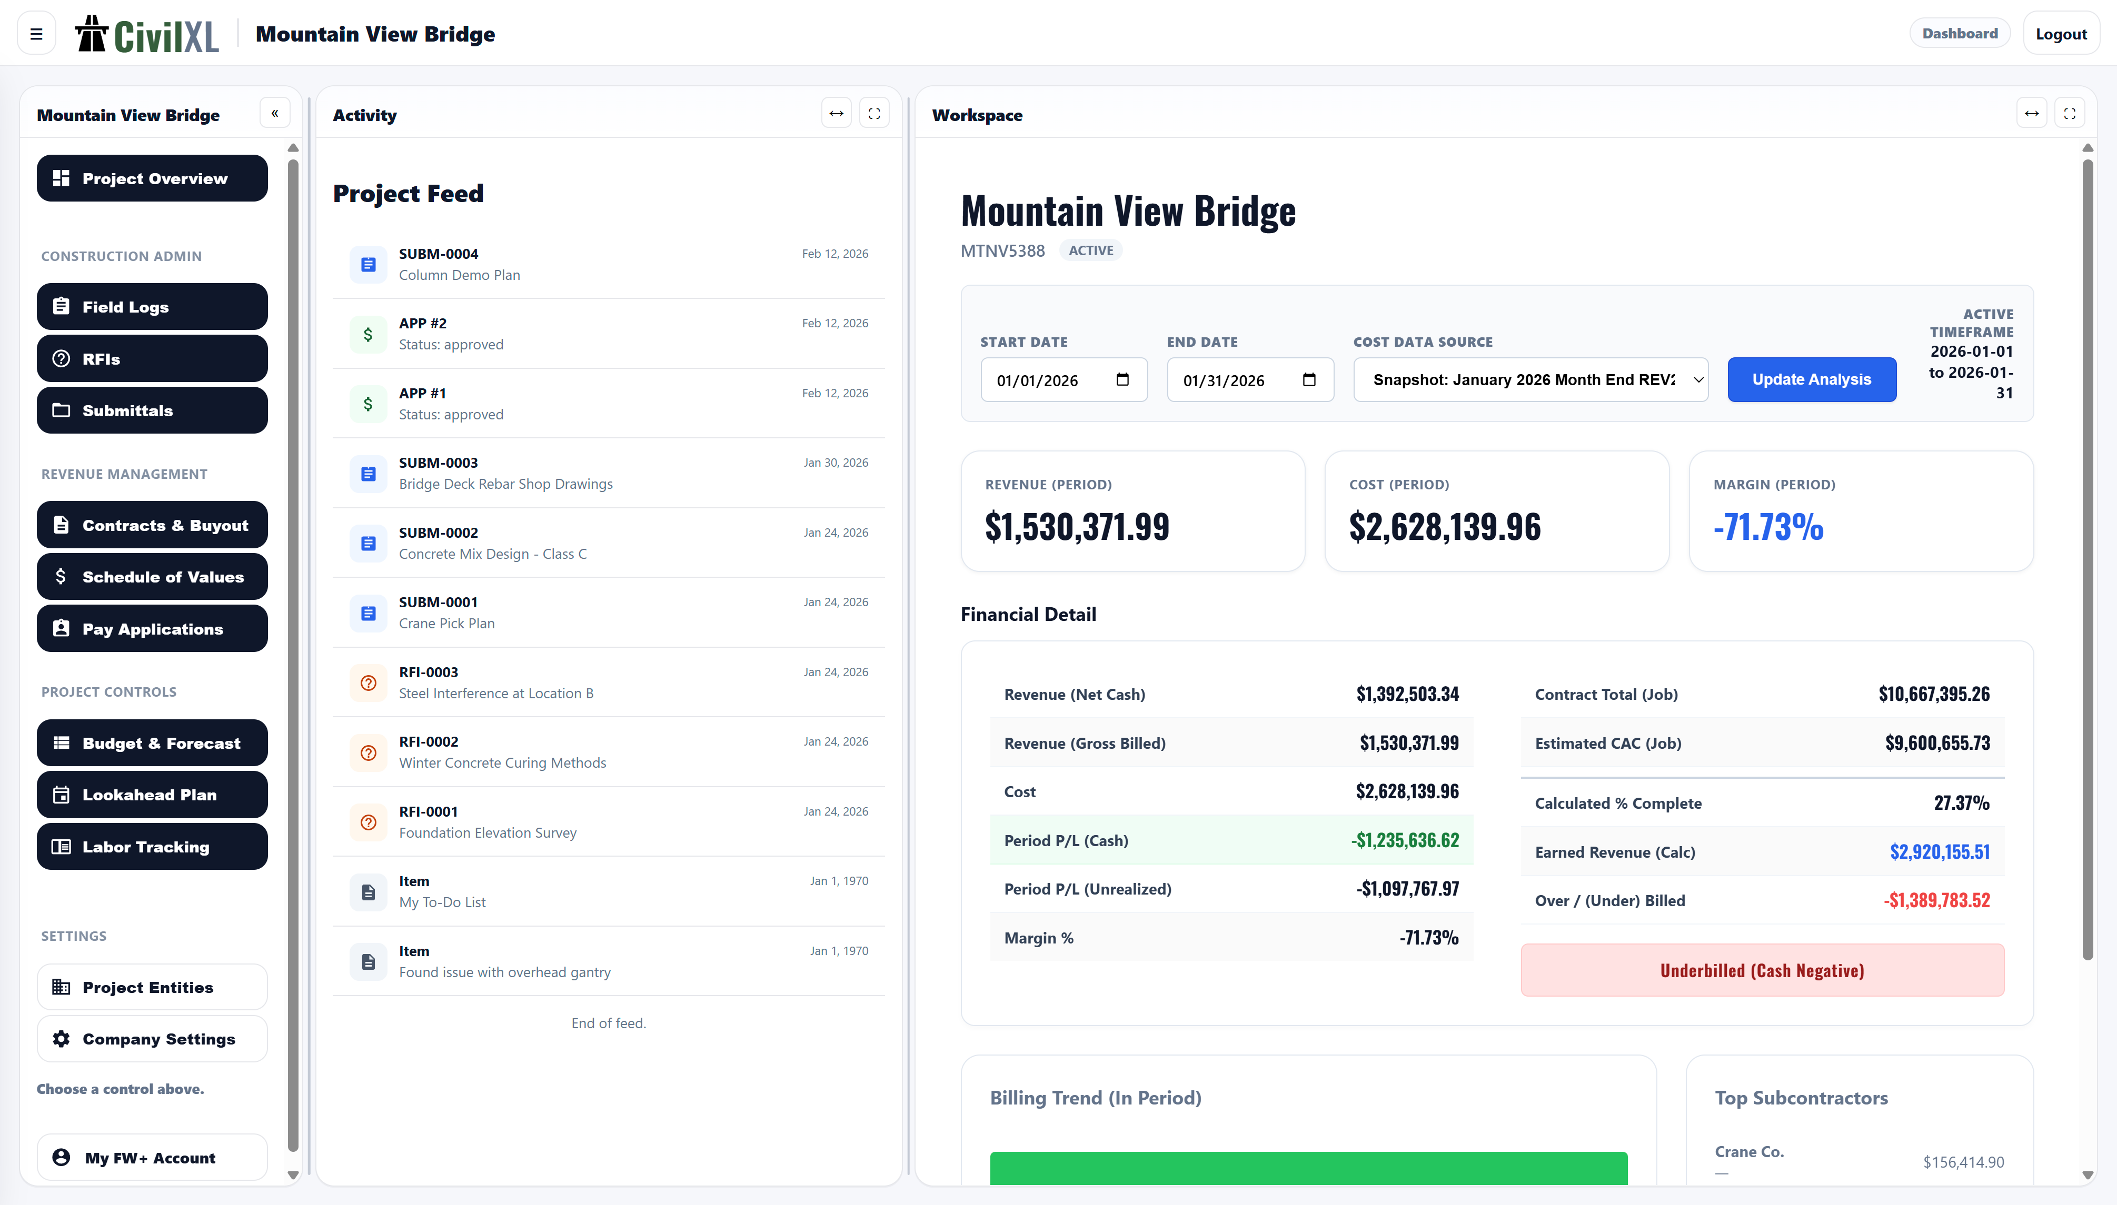This screenshot has height=1205, width=2117.
Task: Expand the Cost Data Source dropdown
Action: [x=1530, y=380]
